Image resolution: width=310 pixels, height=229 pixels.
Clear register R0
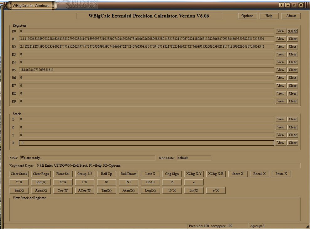coord(292,31)
